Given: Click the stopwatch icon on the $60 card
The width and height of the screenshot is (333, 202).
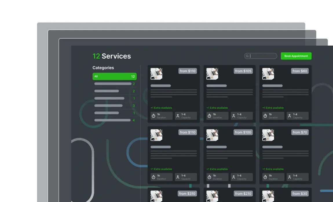Looking at the screenshot, I should coord(265,116).
